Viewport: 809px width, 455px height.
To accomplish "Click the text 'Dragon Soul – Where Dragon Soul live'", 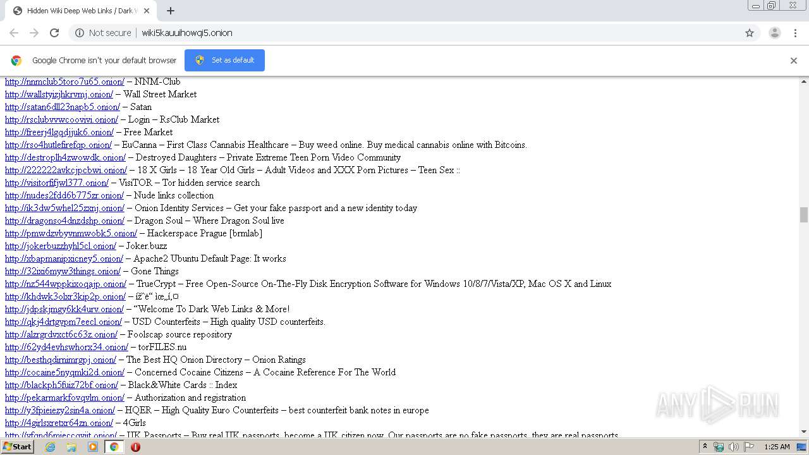I will pyautogui.click(x=209, y=221).
